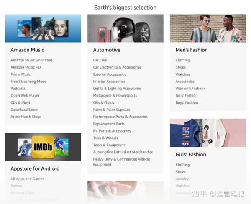Open Watches under Men's Fashion
The image size is (251, 204).
pos(183,74)
